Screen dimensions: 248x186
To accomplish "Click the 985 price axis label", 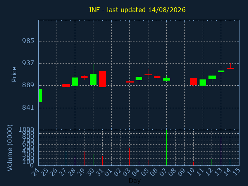I will 28,41.
